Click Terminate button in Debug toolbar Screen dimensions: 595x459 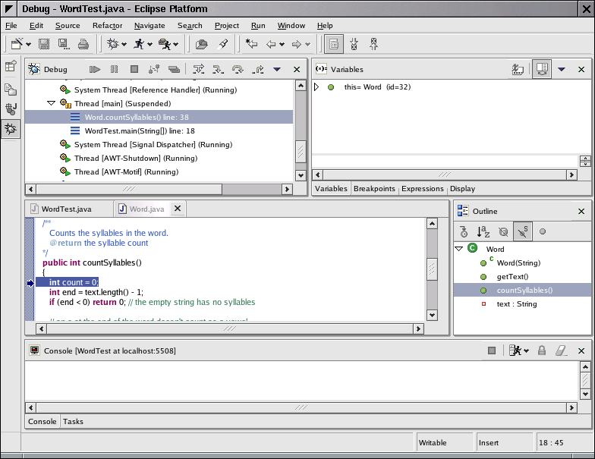(x=134, y=69)
